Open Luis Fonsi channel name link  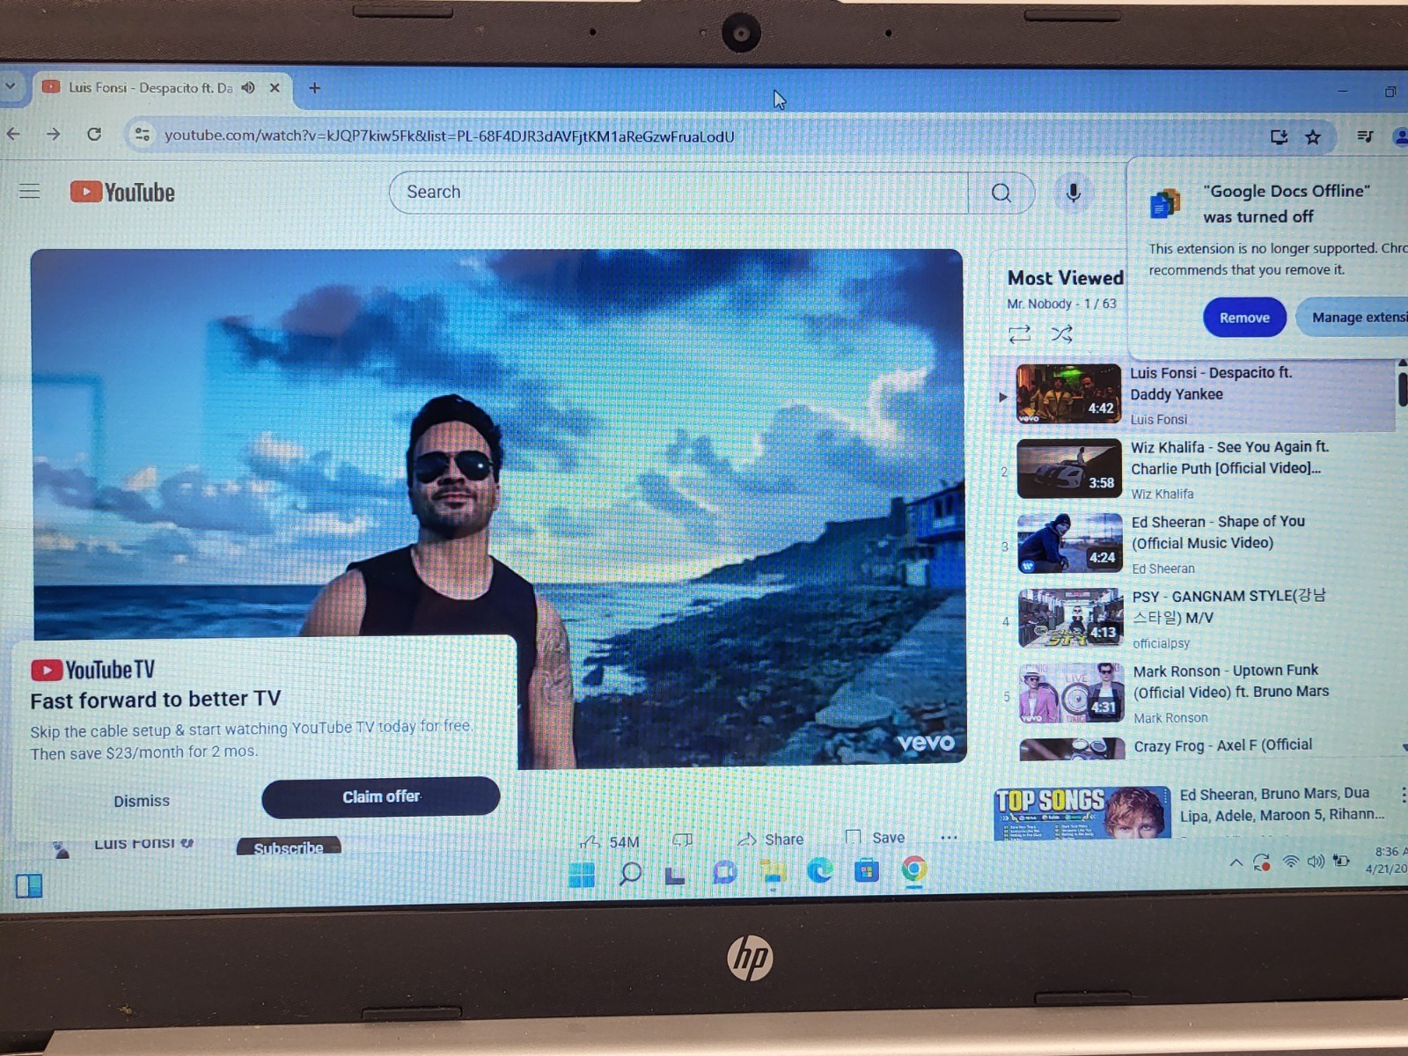tap(134, 843)
